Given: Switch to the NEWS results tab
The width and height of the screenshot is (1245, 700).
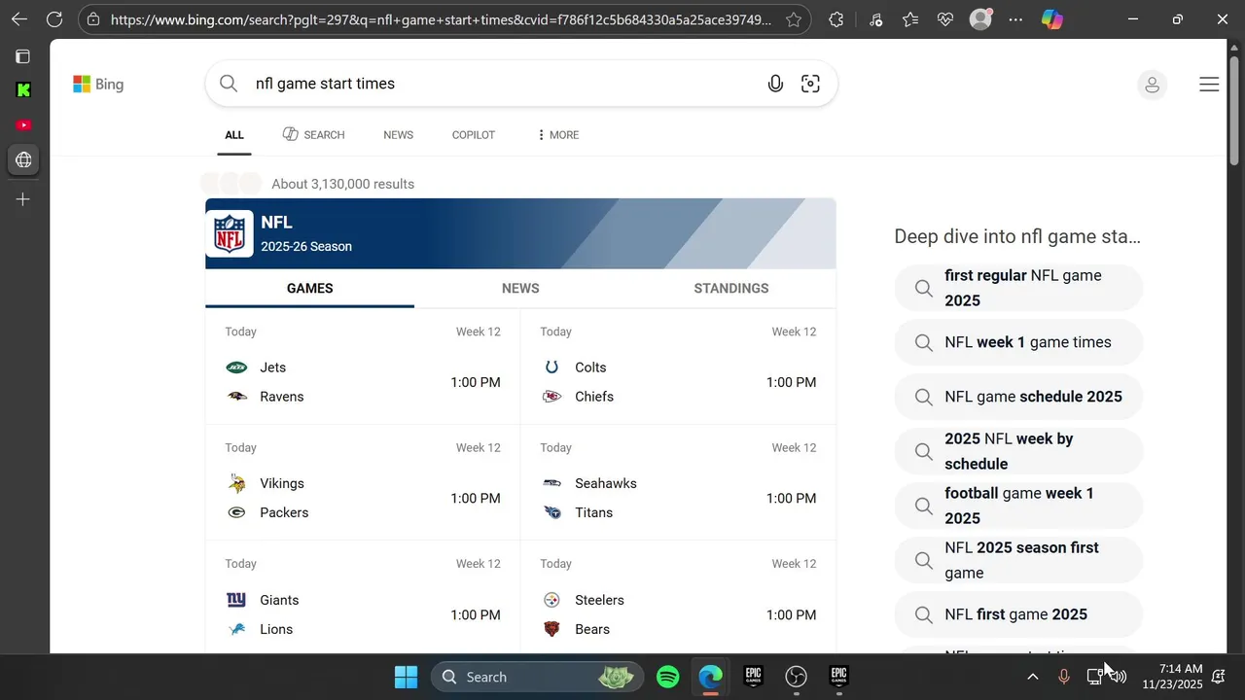Looking at the screenshot, I should tap(398, 135).
